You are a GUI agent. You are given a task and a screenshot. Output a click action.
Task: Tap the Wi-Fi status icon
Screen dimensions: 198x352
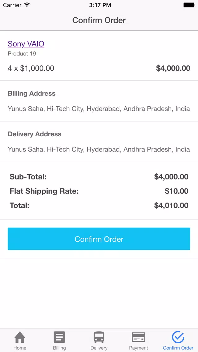[27, 5]
